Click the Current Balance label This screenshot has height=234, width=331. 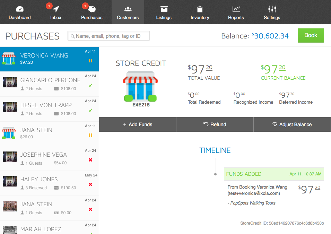click(283, 78)
